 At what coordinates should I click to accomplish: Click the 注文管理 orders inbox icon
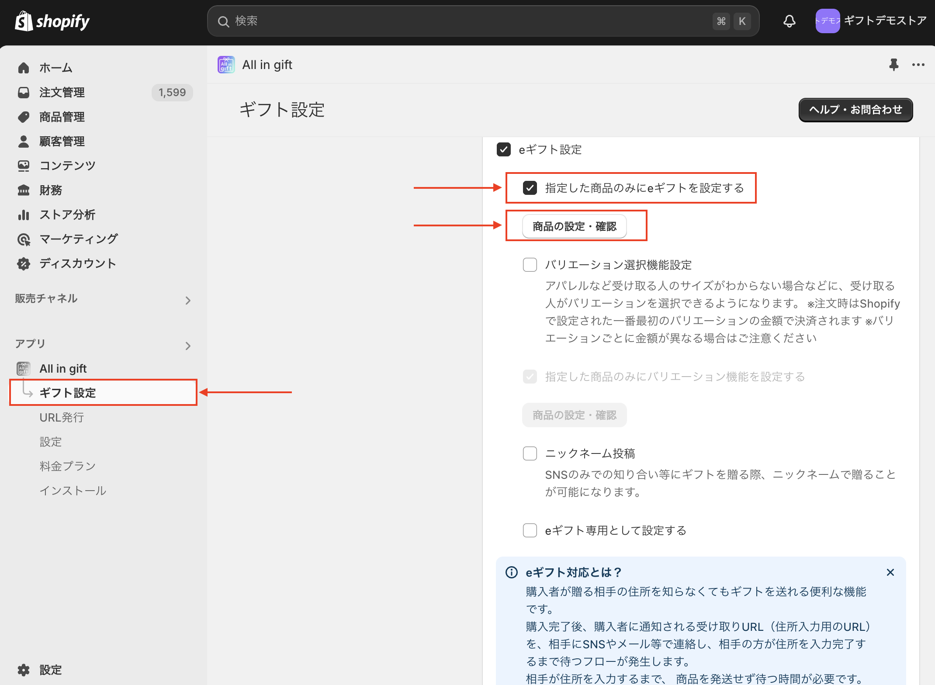[24, 92]
